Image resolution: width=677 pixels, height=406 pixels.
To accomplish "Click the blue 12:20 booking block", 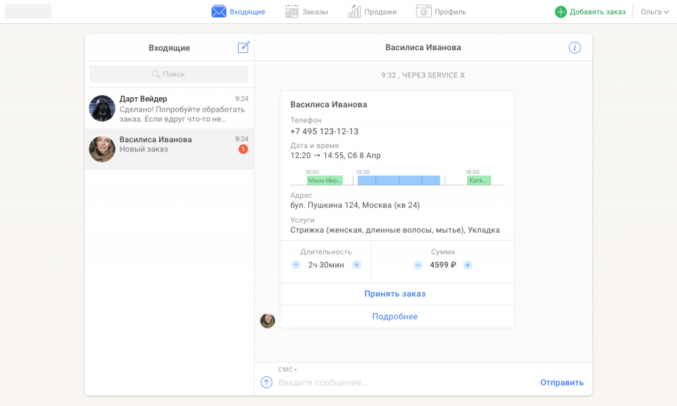I will [399, 180].
